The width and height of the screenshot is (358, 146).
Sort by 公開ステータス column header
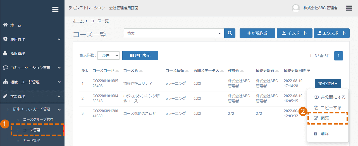tap(209, 70)
